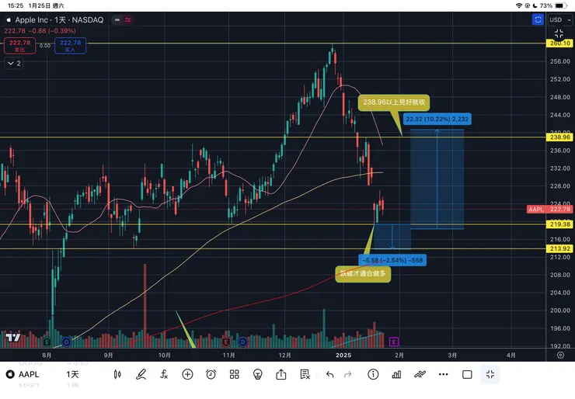Screen dimensions: 575x399
Task: Redo the chart action
Action: (347, 374)
